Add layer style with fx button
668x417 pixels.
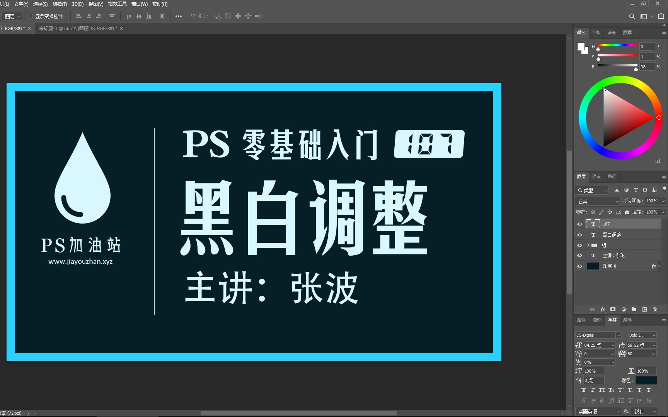(603, 310)
